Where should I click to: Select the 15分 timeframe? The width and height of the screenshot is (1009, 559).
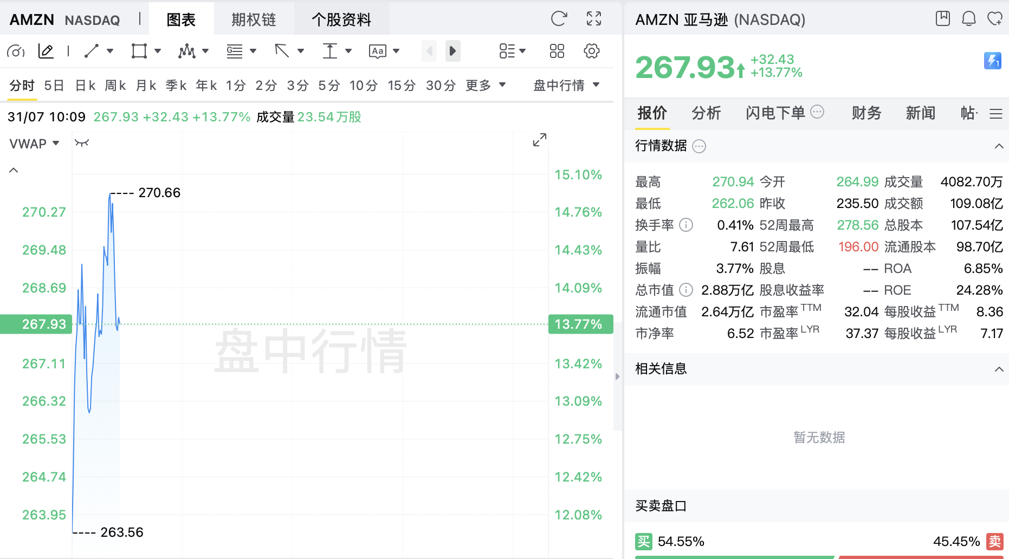(x=402, y=86)
